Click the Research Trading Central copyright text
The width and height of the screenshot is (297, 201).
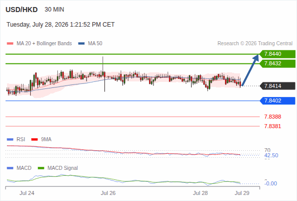coord(255,44)
